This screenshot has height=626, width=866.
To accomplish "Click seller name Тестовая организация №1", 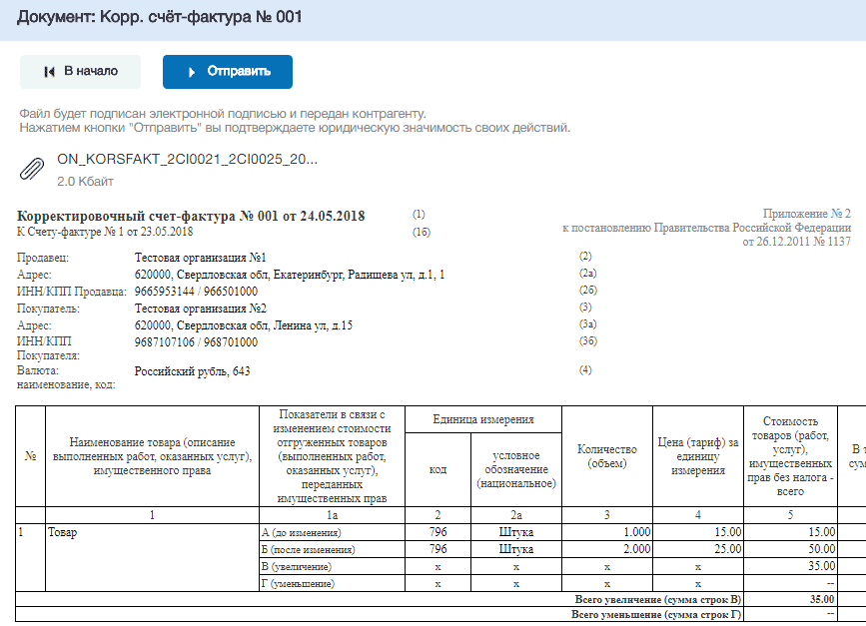I will pyautogui.click(x=201, y=258).
